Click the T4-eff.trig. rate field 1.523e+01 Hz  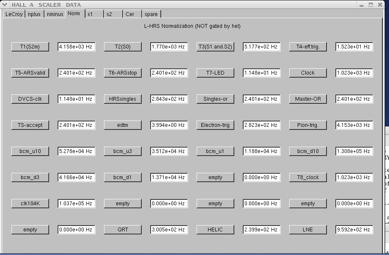(x=354, y=47)
